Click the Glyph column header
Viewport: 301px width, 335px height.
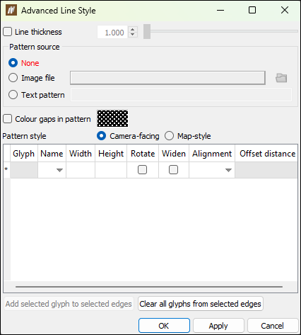coord(23,154)
